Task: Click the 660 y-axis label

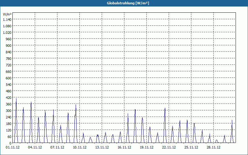Action: click(9, 72)
